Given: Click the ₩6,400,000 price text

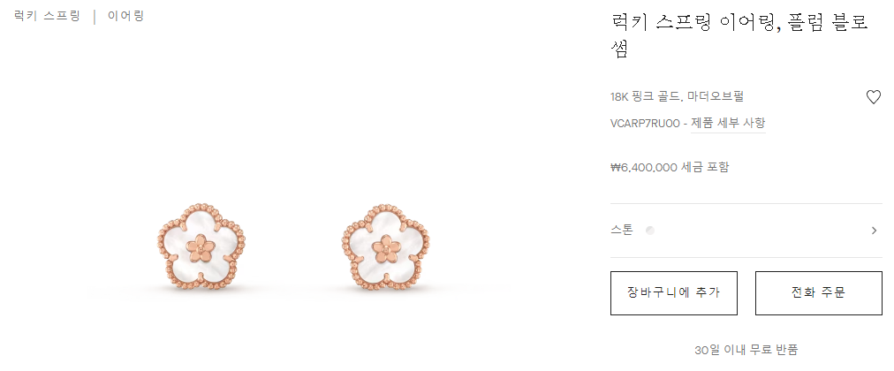Looking at the screenshot, I should [644, 168].
